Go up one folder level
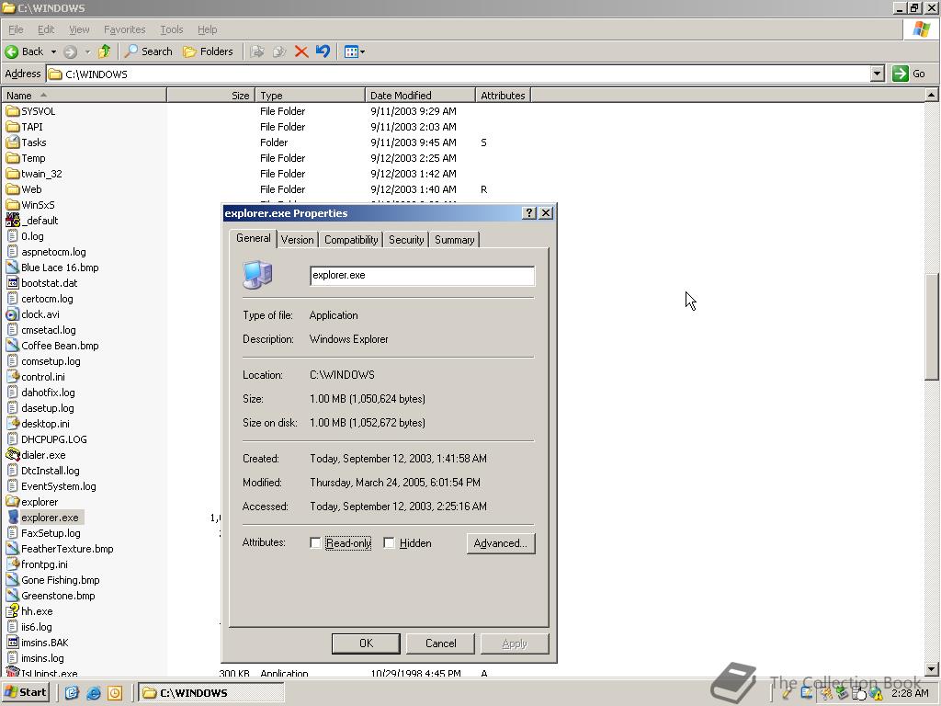The height and width of the screenshot is (706, 941). (x=104, y=51)
